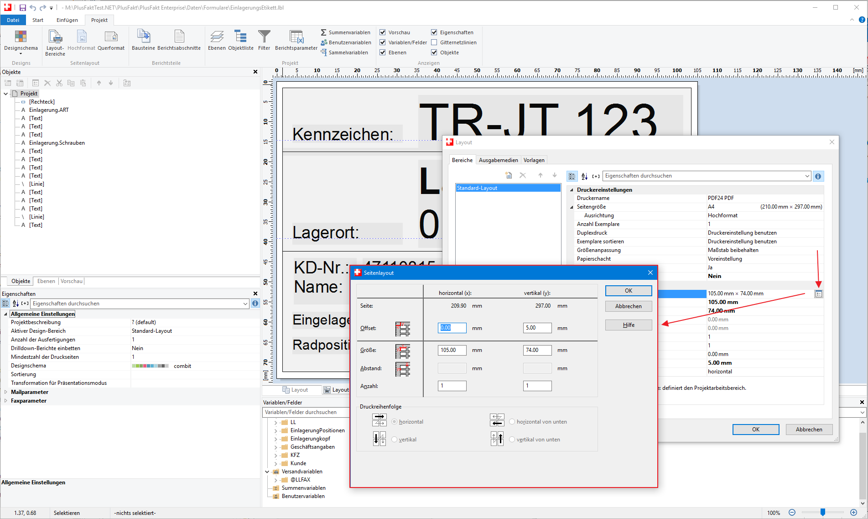Expand the Kunde variables folder
This screenshot has width=868, height=519.
(275, 463)
